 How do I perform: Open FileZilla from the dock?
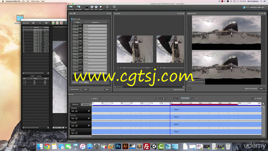point(146,146)
